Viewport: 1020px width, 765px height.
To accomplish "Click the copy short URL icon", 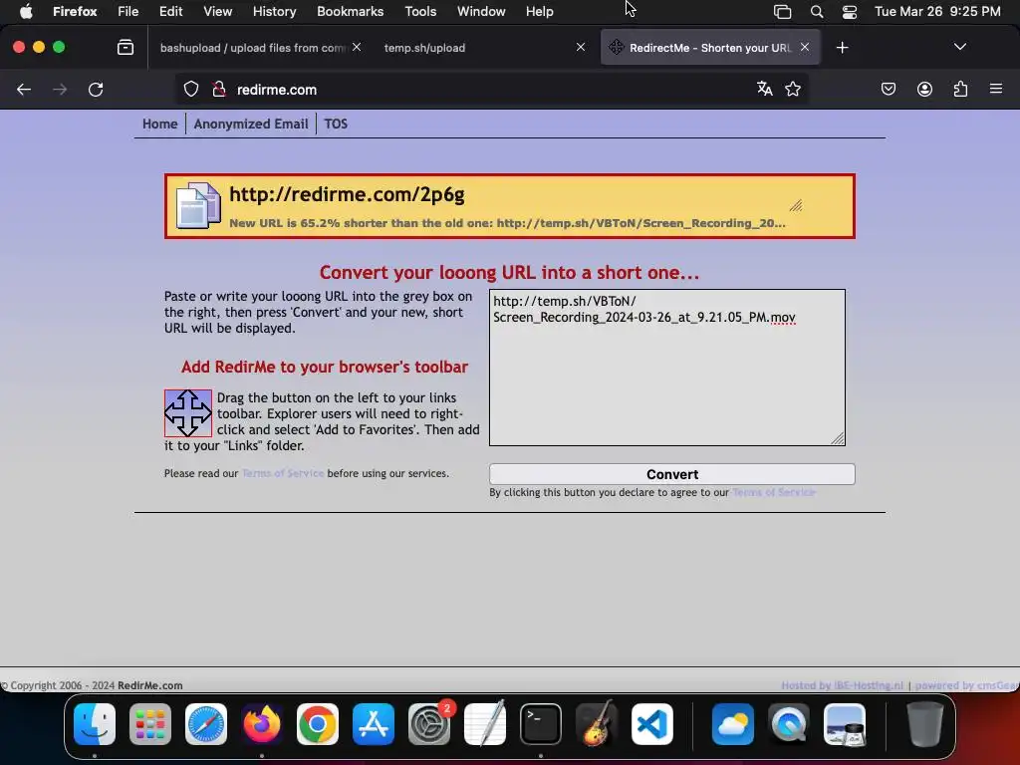I will click(198, 205).
